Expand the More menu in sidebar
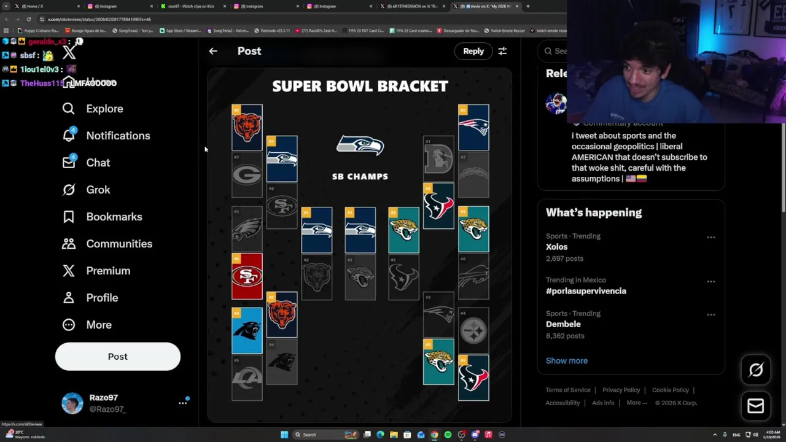This screenshot has height=442, width=786. tap(87, 325)
